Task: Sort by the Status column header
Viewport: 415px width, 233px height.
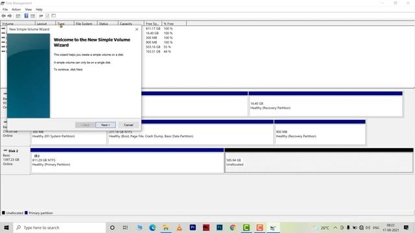Action: [108, 24]
